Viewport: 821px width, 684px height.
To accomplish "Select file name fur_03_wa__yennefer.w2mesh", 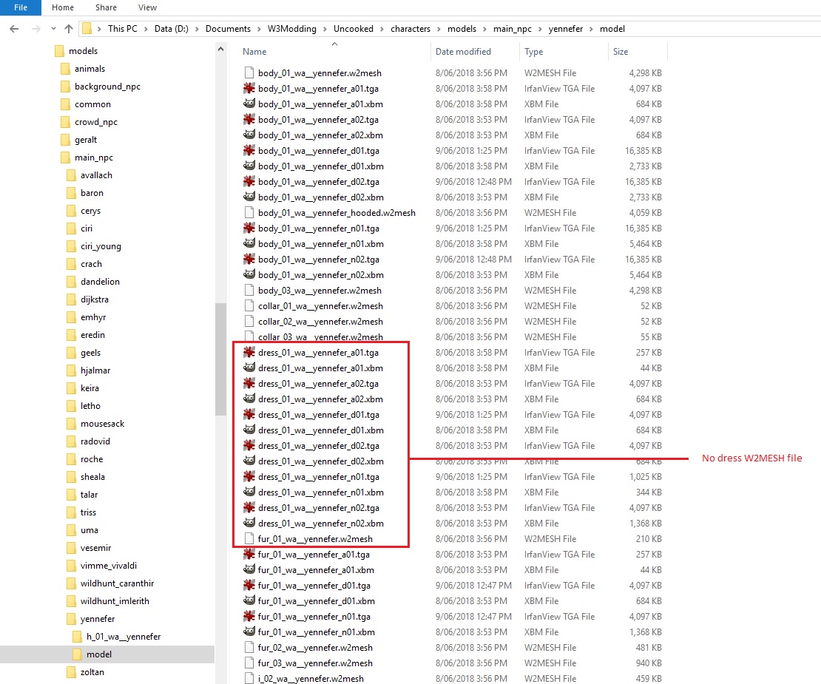I will [x=315, y=663].
